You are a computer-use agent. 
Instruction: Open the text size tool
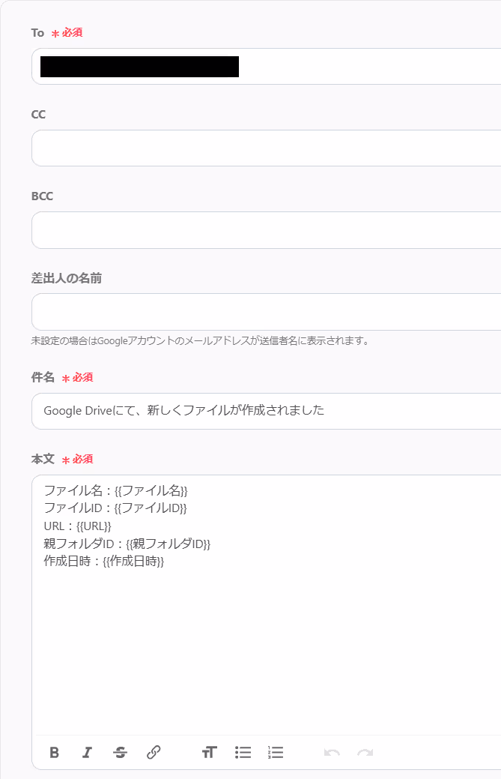[210, 752]
